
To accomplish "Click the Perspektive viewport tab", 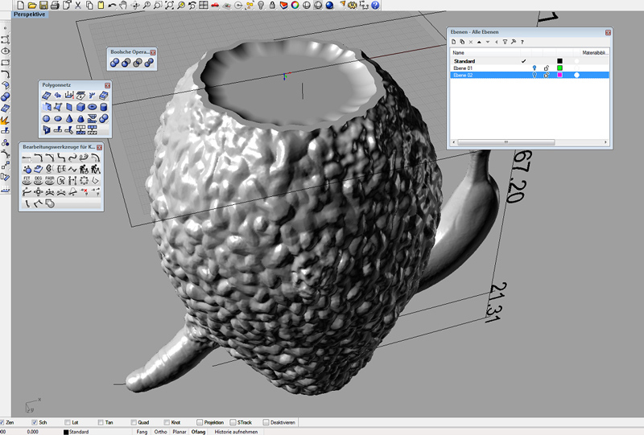I will click(x=29, y=14).
